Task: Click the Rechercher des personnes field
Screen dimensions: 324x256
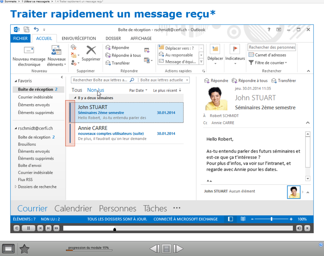Action: [272, 47]
